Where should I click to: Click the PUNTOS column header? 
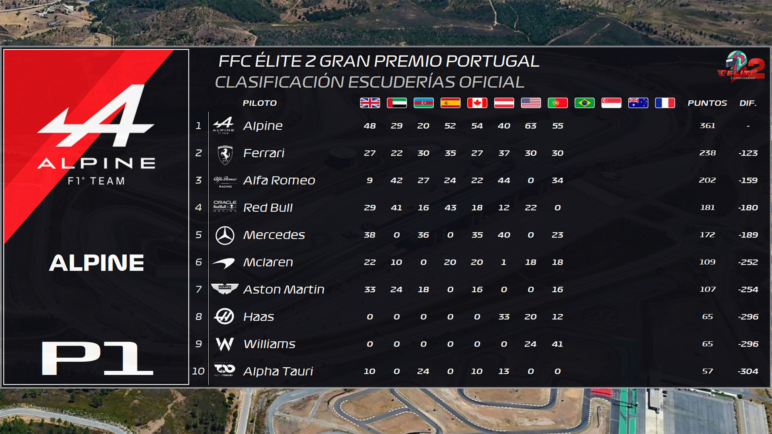[707, 103]
